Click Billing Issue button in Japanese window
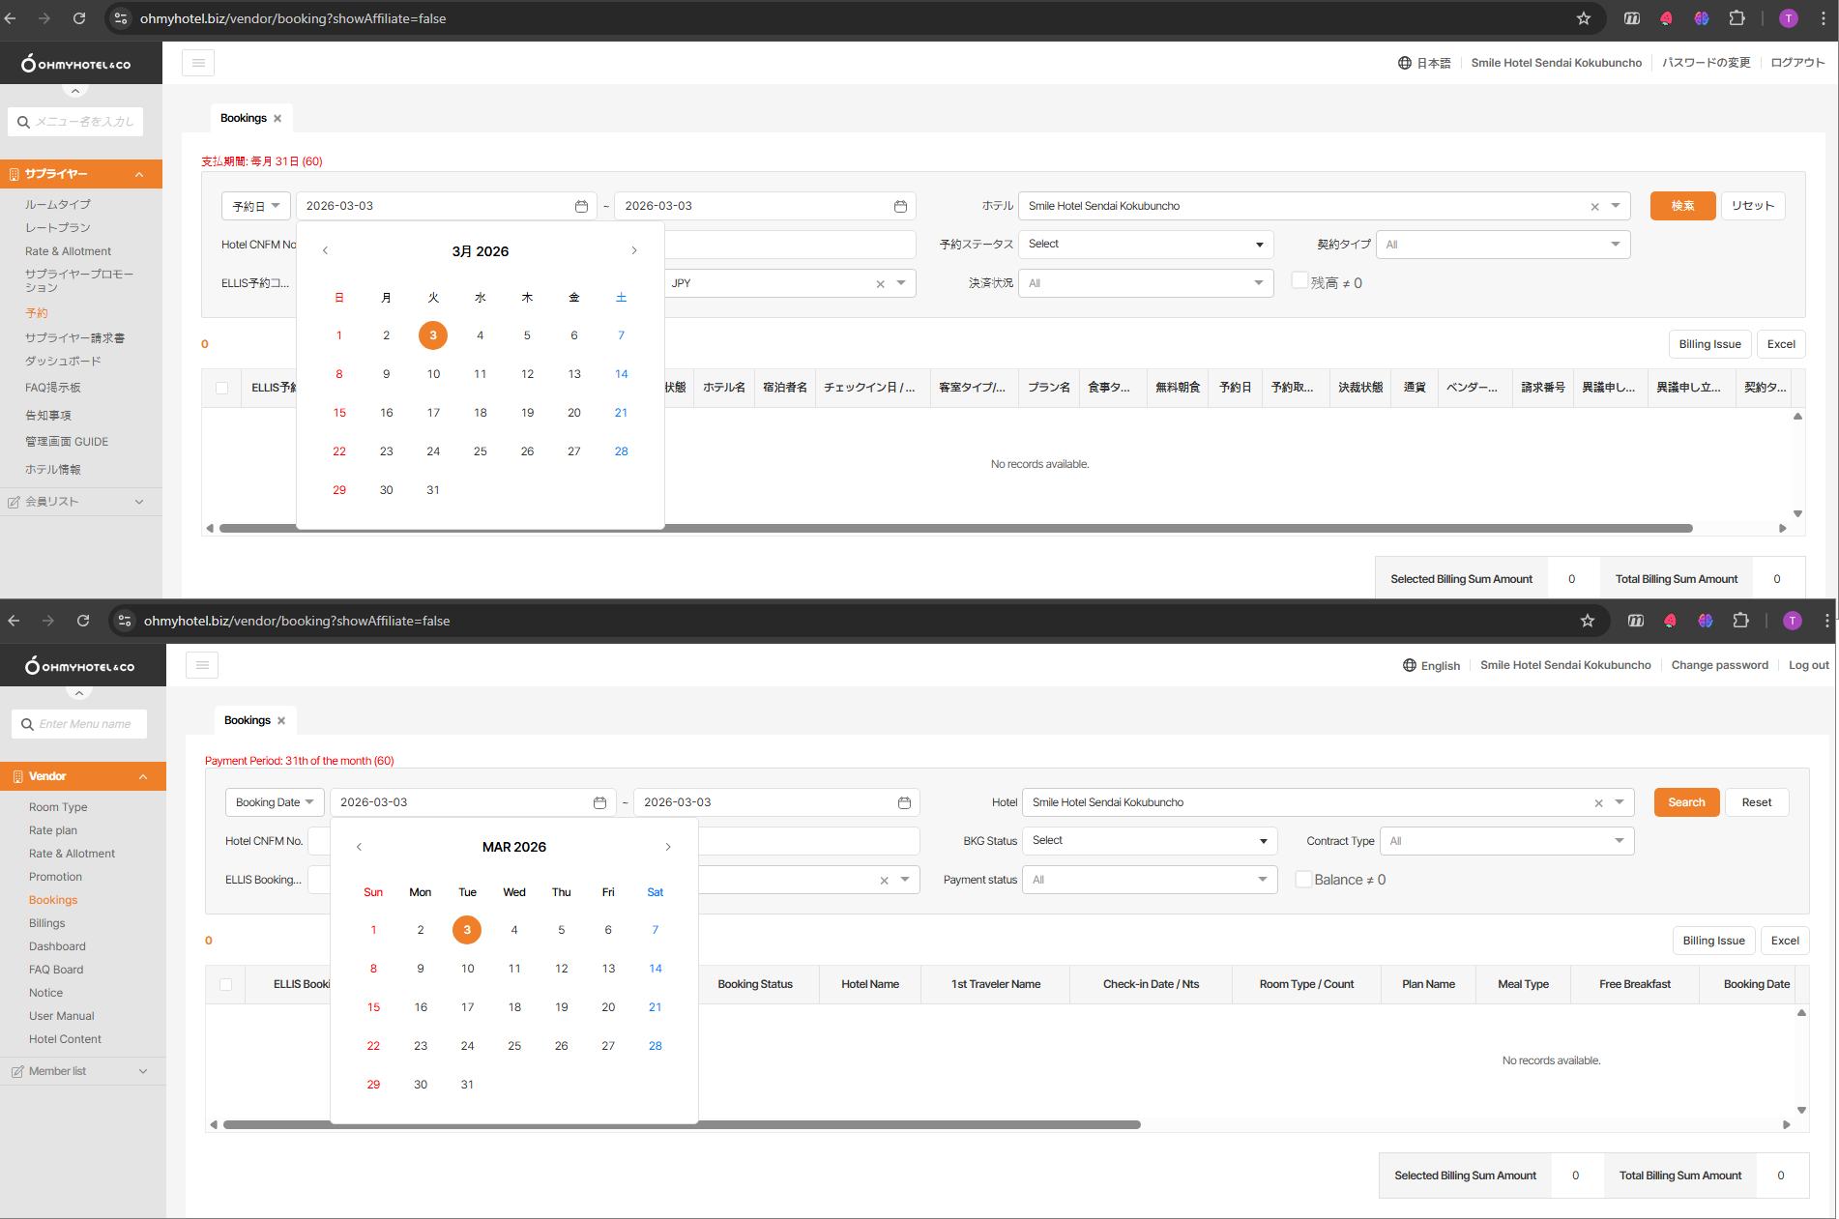Viewport: 1839px width, 1219px height. tap(1709, 344)
